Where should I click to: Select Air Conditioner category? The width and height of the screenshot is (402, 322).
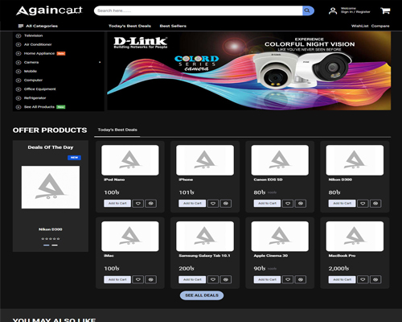(38, 44)
